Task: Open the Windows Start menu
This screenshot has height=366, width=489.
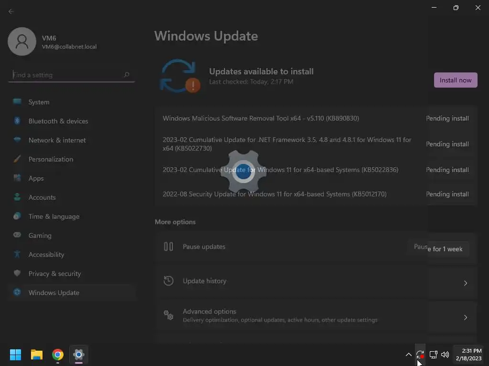Action: pos(15,355)
